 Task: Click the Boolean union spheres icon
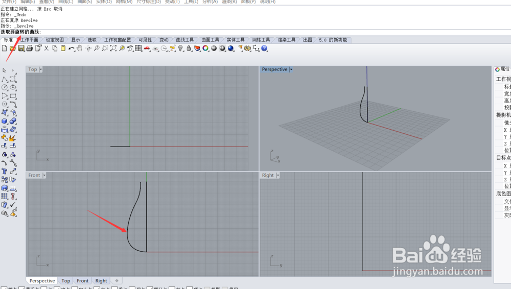tap(13, 121)
